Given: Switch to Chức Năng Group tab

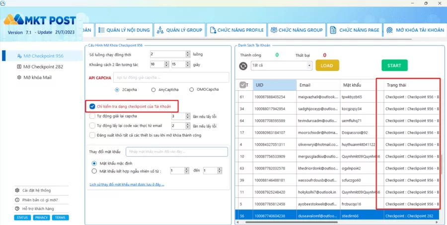Looking at the screenshot, I should click(297, 30).
